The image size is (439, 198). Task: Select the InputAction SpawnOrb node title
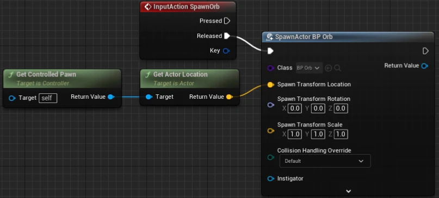pos(186,7)
